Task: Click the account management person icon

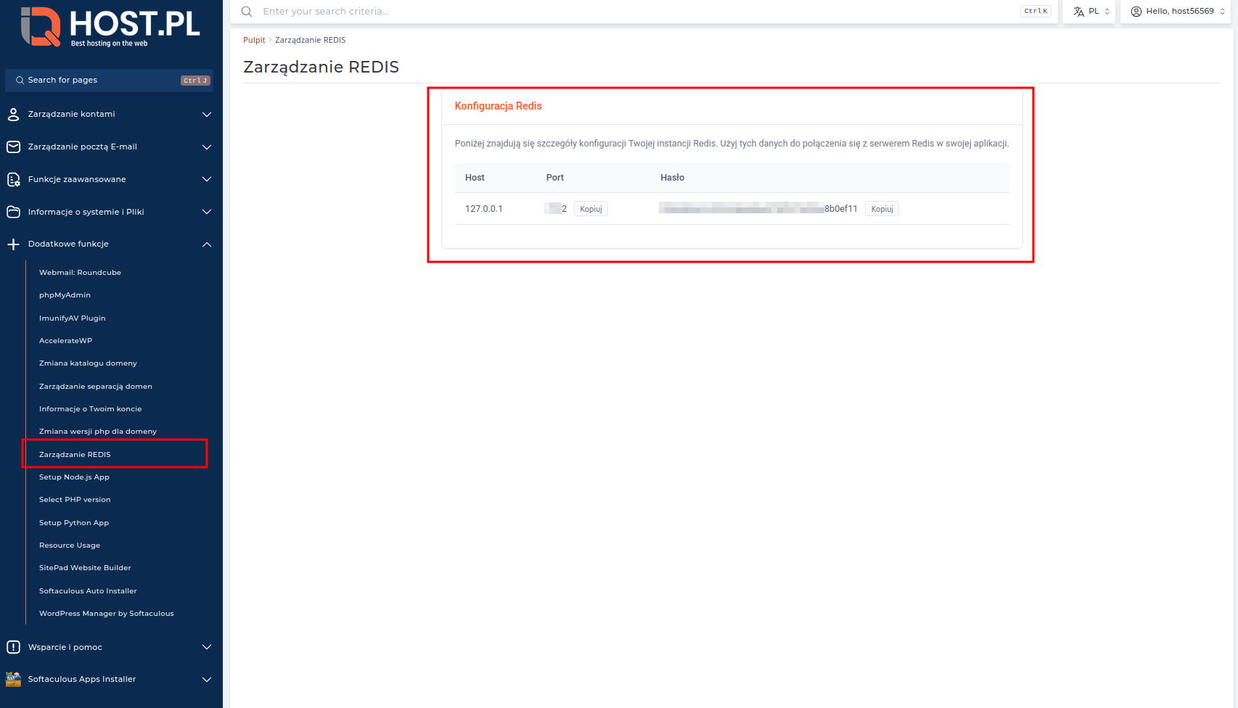Action: (x=13, y=115)
